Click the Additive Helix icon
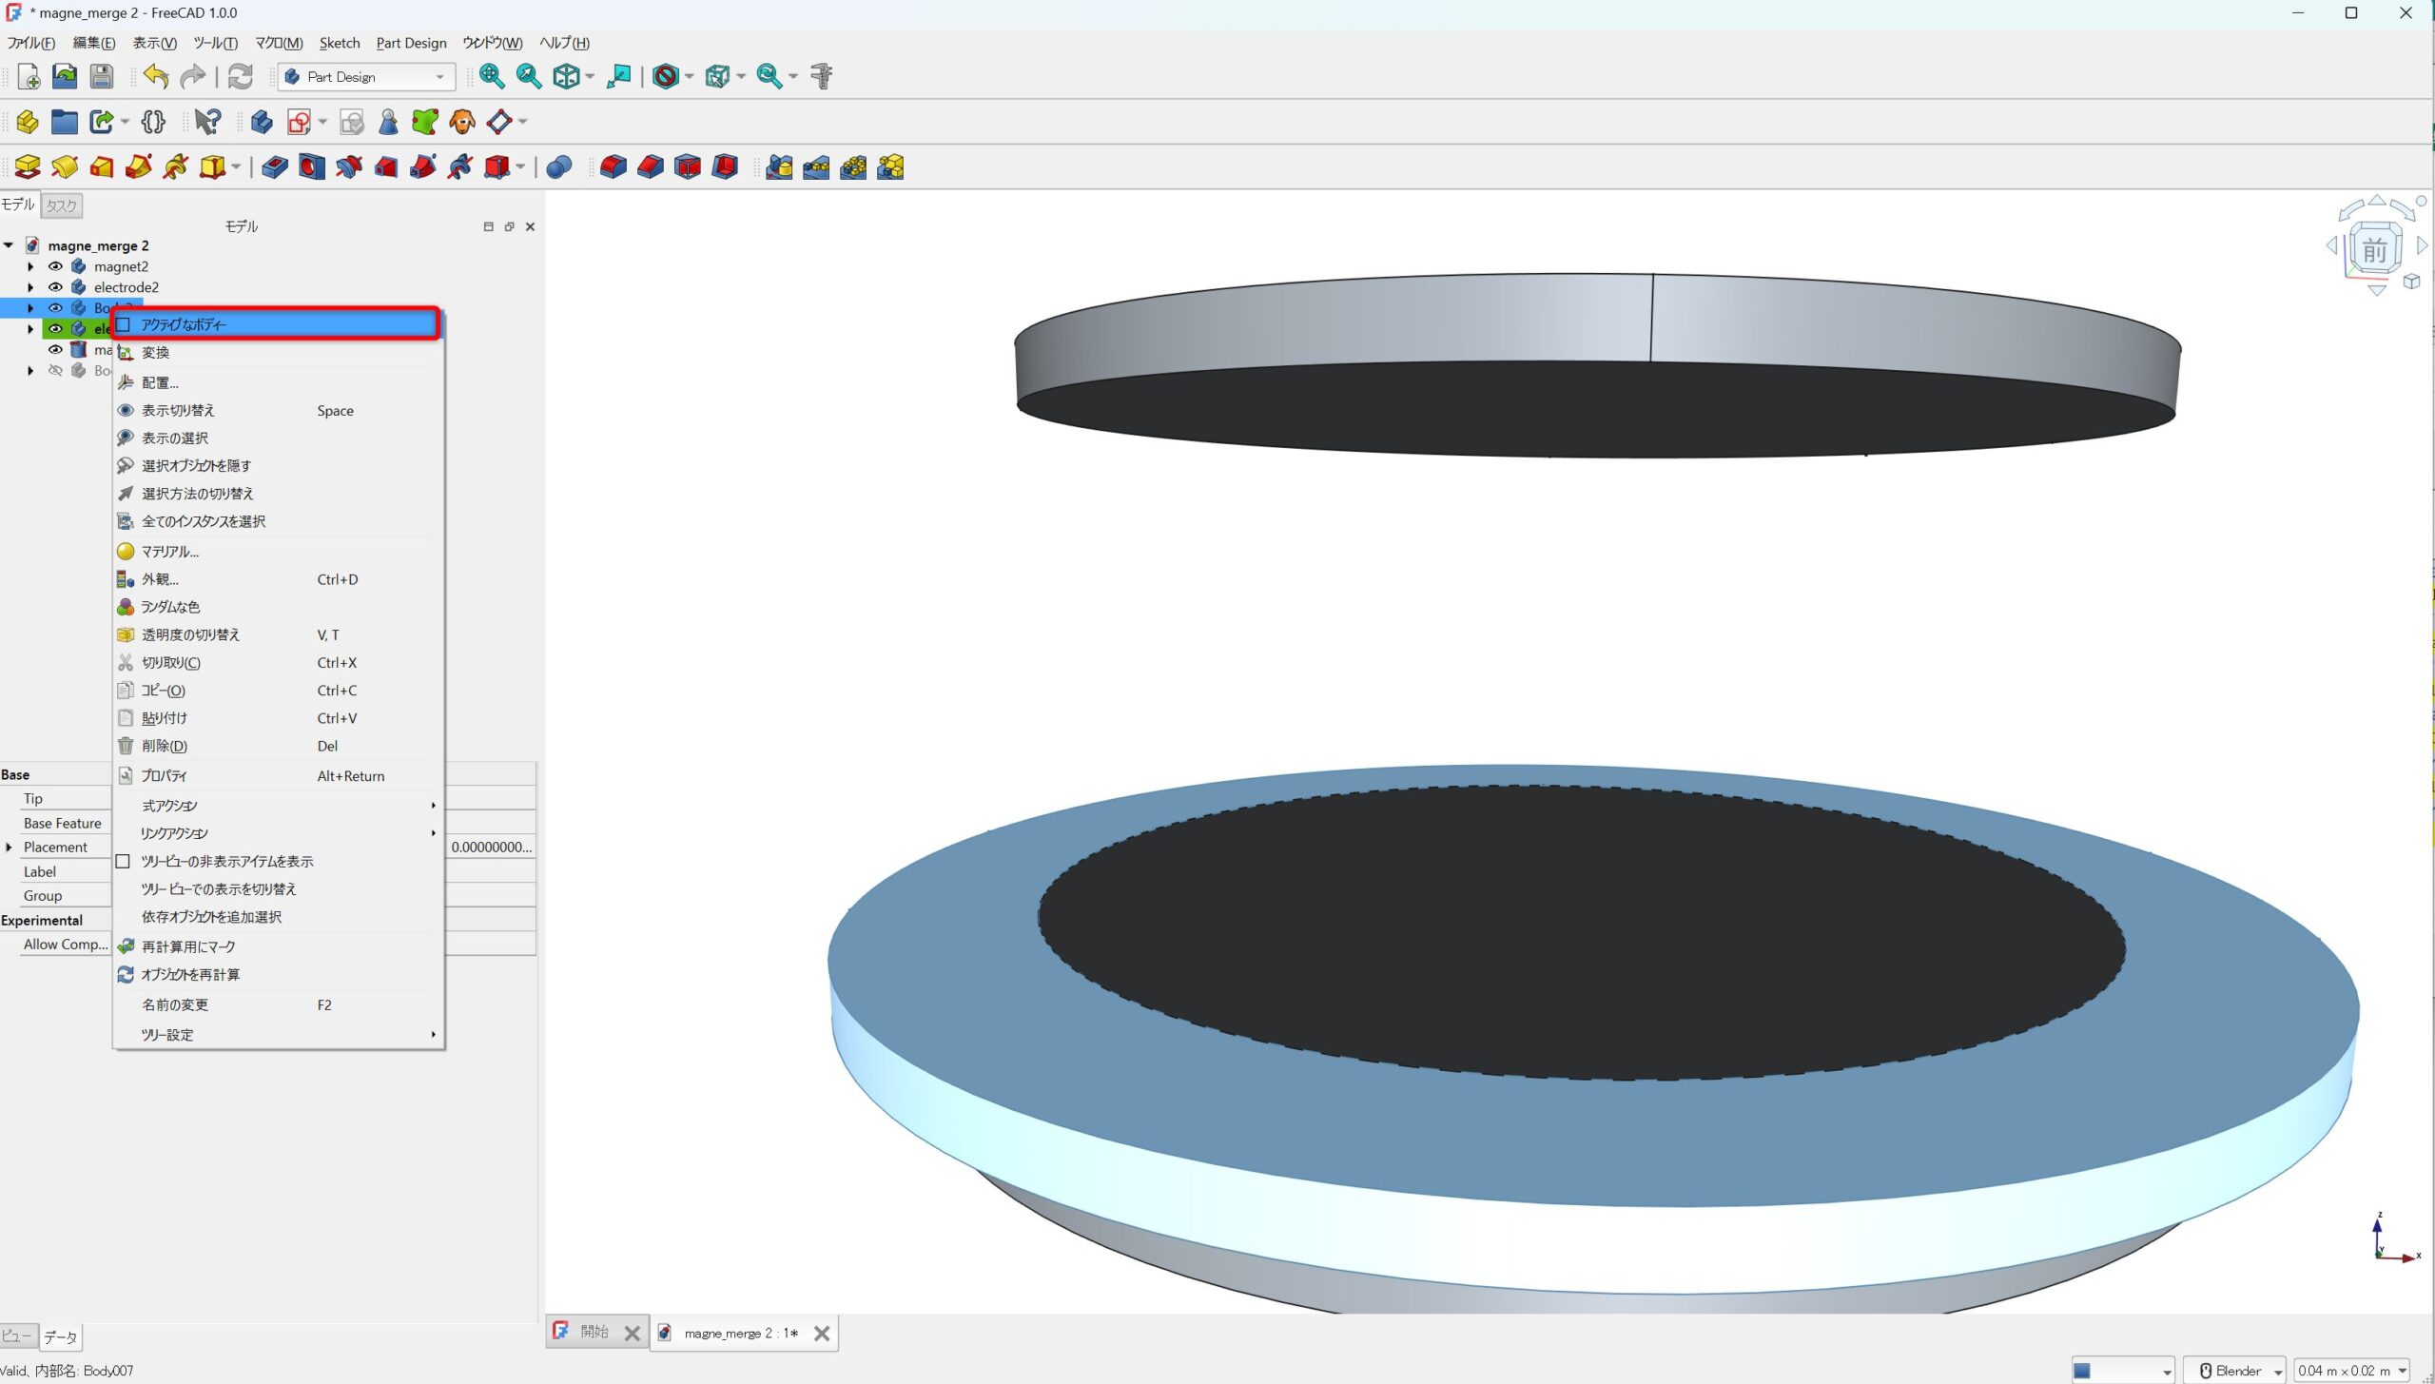This screenshot has width=2435, height=1384. tap(176, 167)
